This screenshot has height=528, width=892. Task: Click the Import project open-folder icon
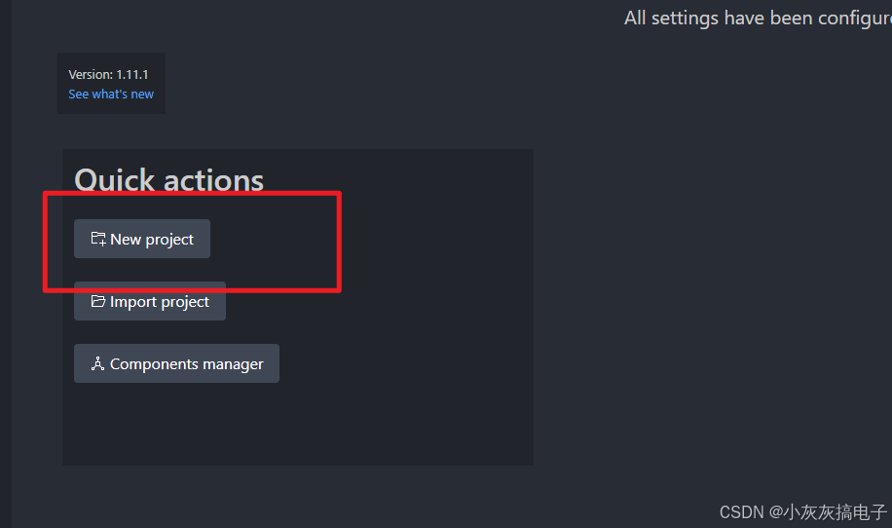tap(98, 301)
